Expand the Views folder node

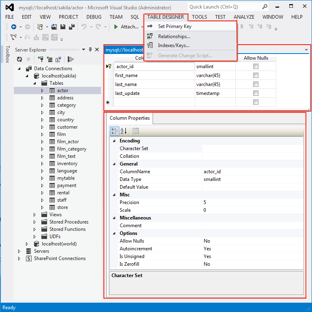coord(34,215)
